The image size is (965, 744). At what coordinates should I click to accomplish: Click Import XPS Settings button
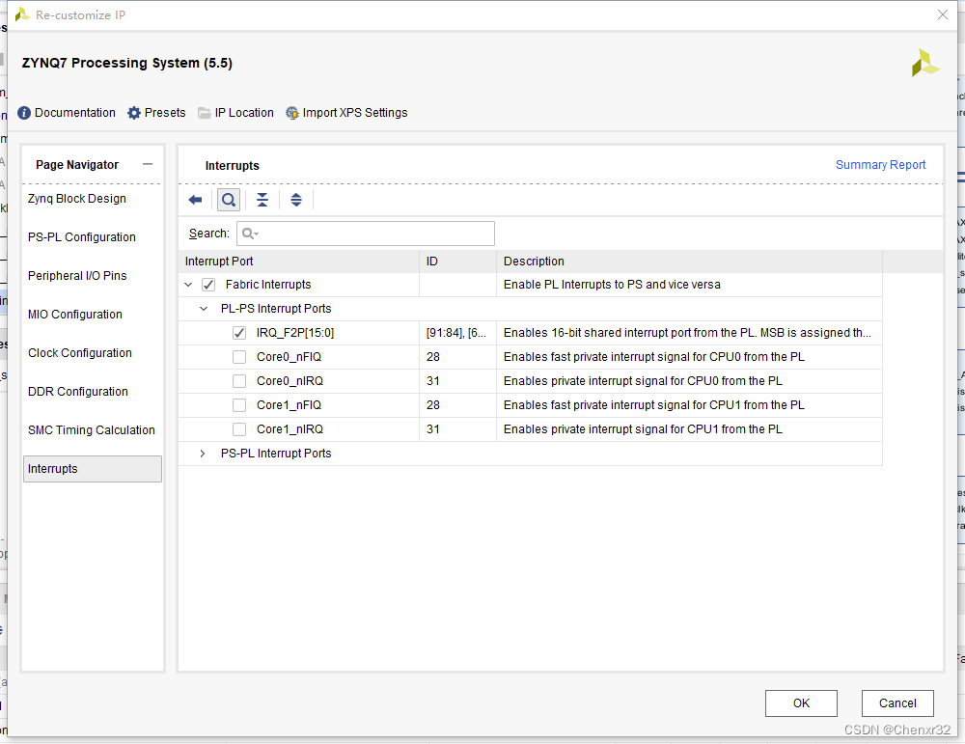[346, 113]
